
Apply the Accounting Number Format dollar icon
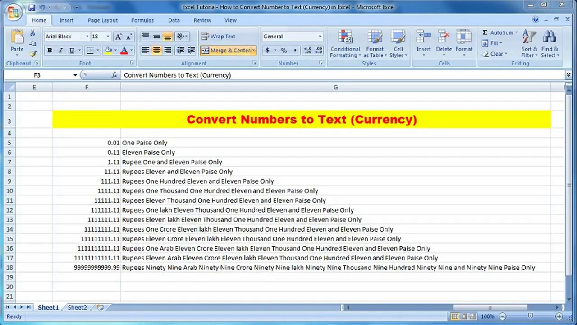267,51
